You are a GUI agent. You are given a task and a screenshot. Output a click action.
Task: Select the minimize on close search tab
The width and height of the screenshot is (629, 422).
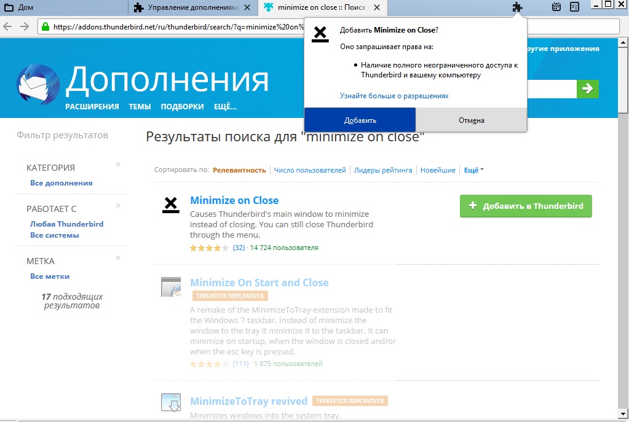click(x=323, y=7)
